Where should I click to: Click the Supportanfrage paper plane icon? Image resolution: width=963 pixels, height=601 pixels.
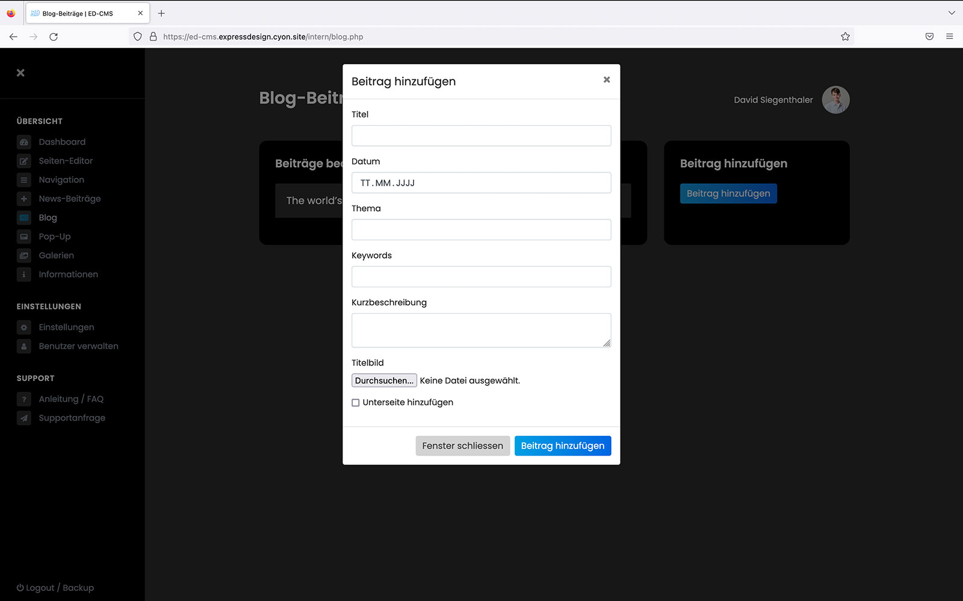pyautogui.click(x=24, y=418)
